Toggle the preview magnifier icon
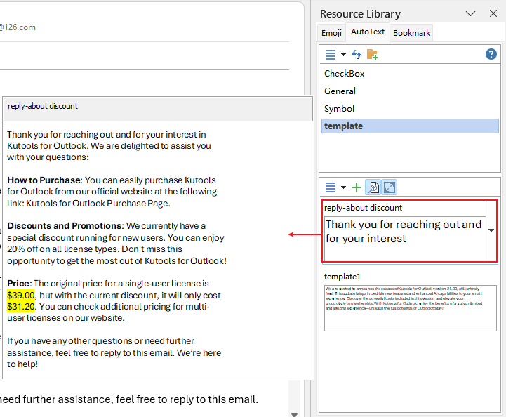Screen dimensions: 506x417 pos(373,187)
